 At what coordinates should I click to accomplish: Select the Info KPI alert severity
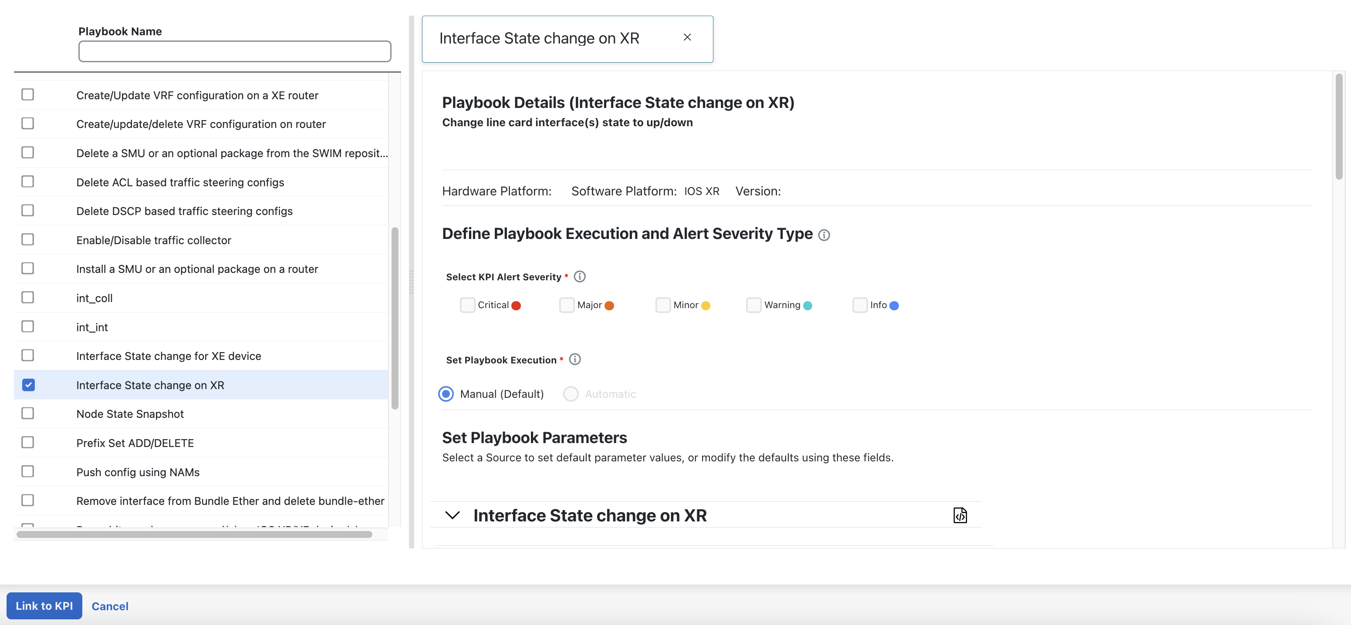click(858, 305)
